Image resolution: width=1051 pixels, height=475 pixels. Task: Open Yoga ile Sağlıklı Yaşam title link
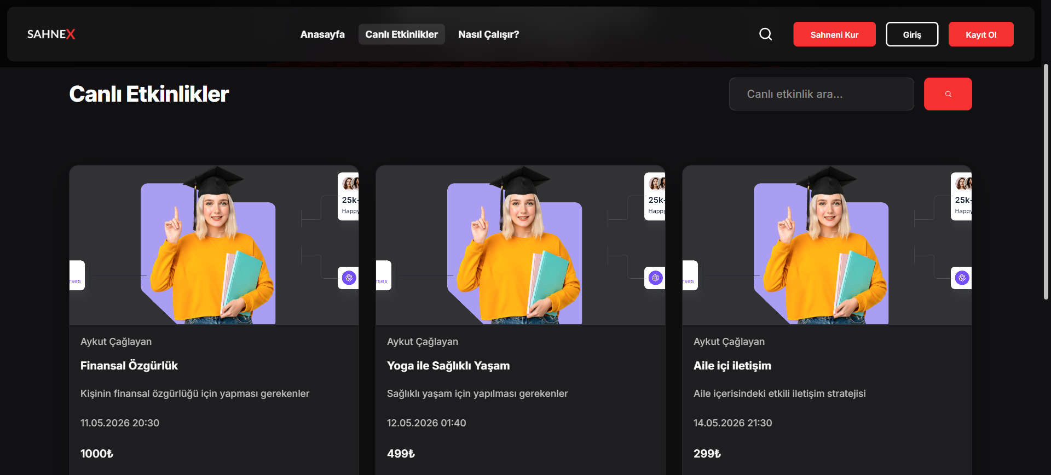tap(448, 366)
